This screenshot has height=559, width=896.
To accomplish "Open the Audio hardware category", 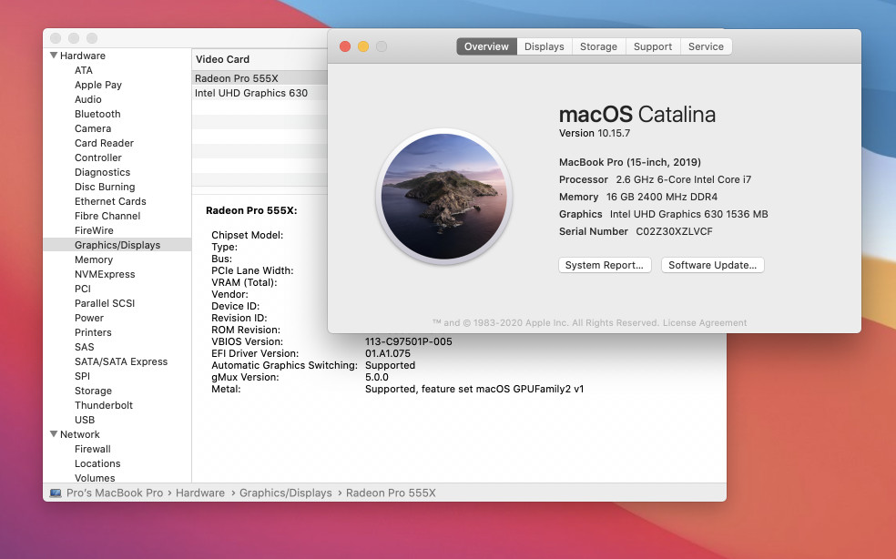I will click(88, 99).
